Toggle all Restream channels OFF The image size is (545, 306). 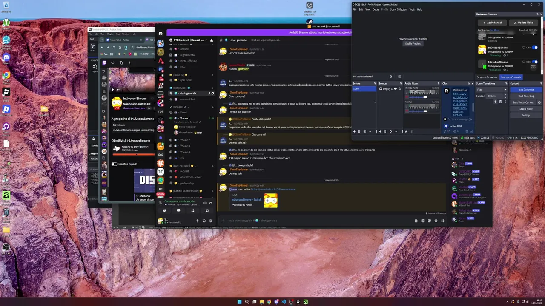[531, 30]
